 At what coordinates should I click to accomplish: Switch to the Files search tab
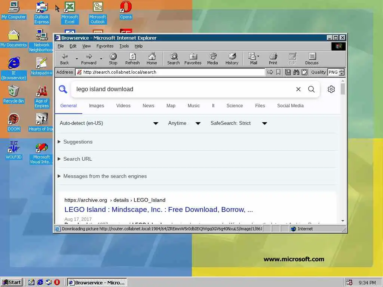tap(260, 106)
